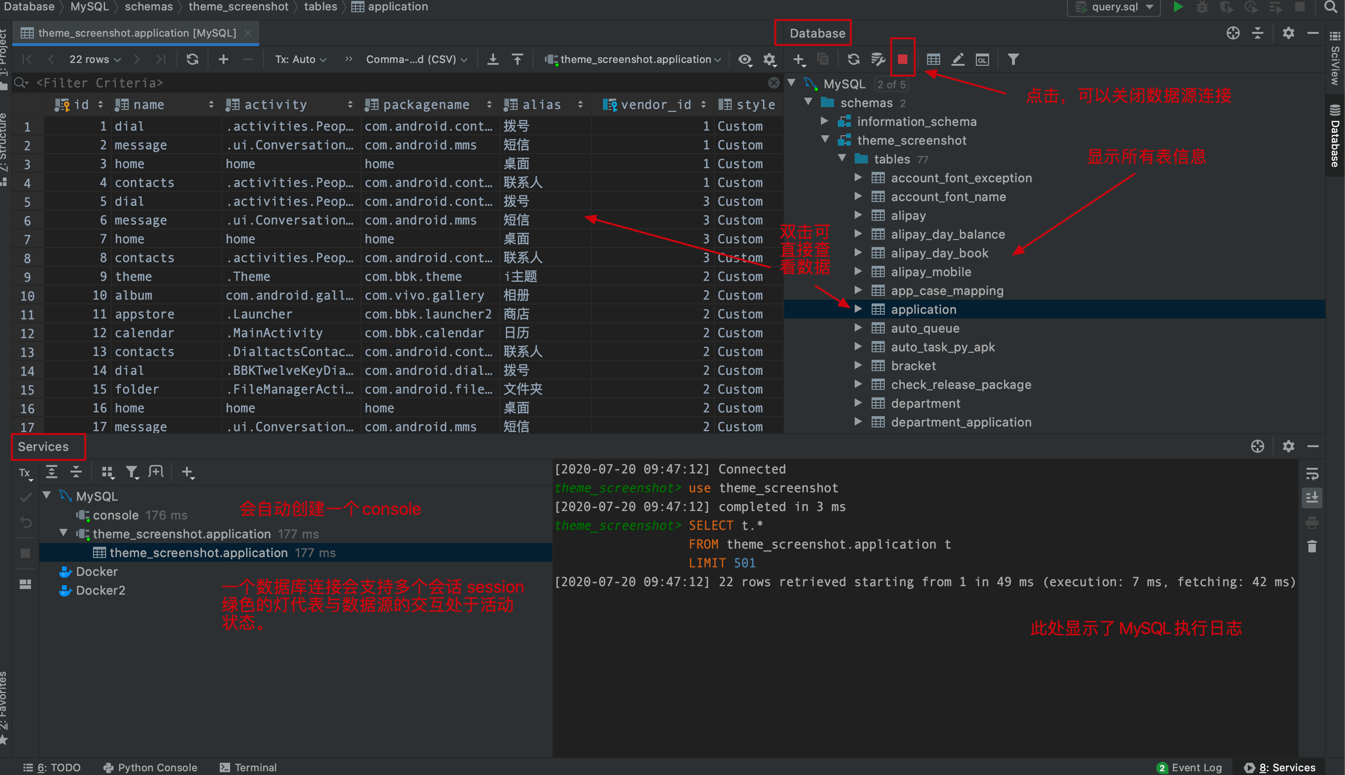Click the Import data upload icon
This screenshot has height=775, width=1345.
pos(517,59)
